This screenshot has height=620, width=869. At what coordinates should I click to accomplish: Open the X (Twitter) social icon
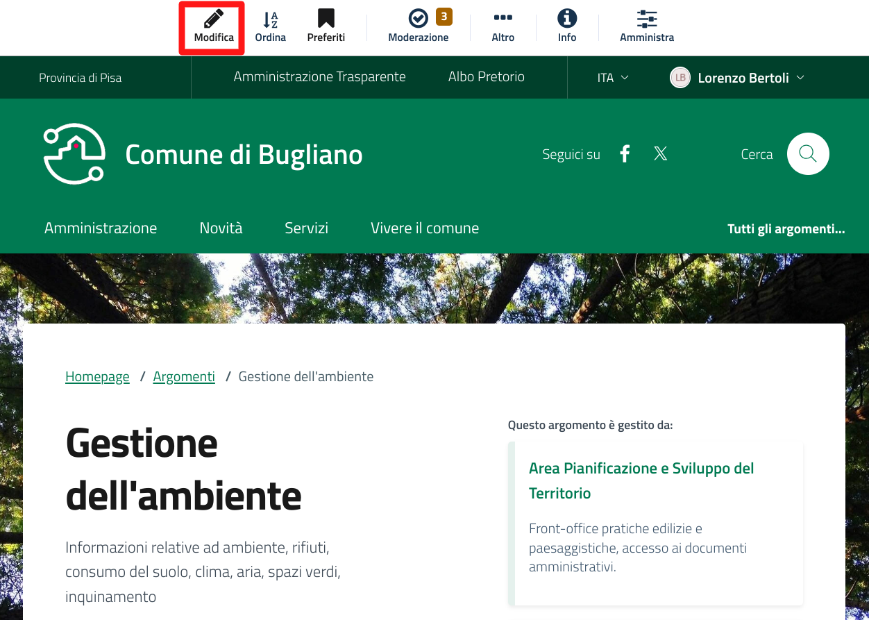660,154
